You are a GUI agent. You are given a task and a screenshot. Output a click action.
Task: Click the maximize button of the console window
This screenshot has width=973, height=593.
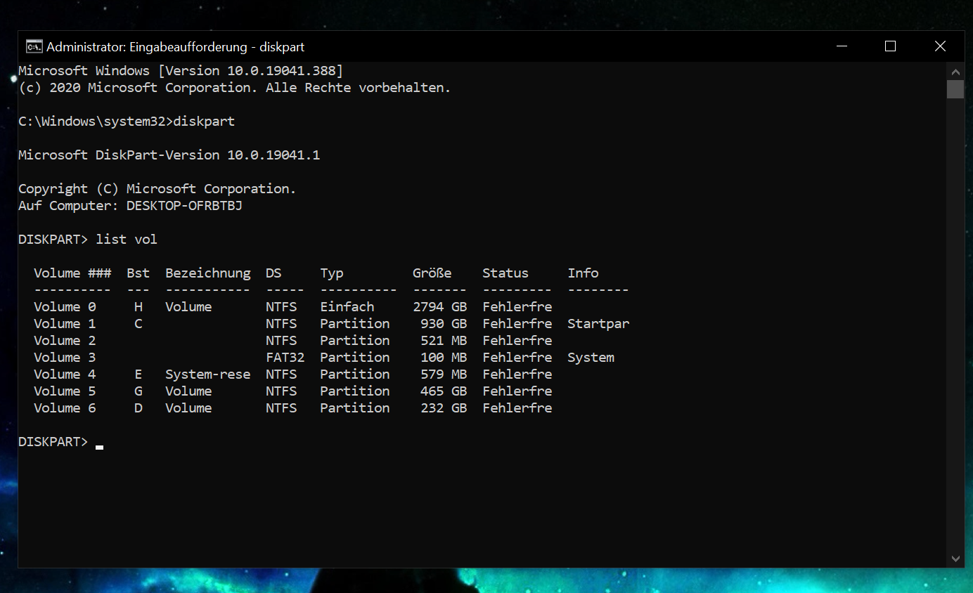click(889, 46)
